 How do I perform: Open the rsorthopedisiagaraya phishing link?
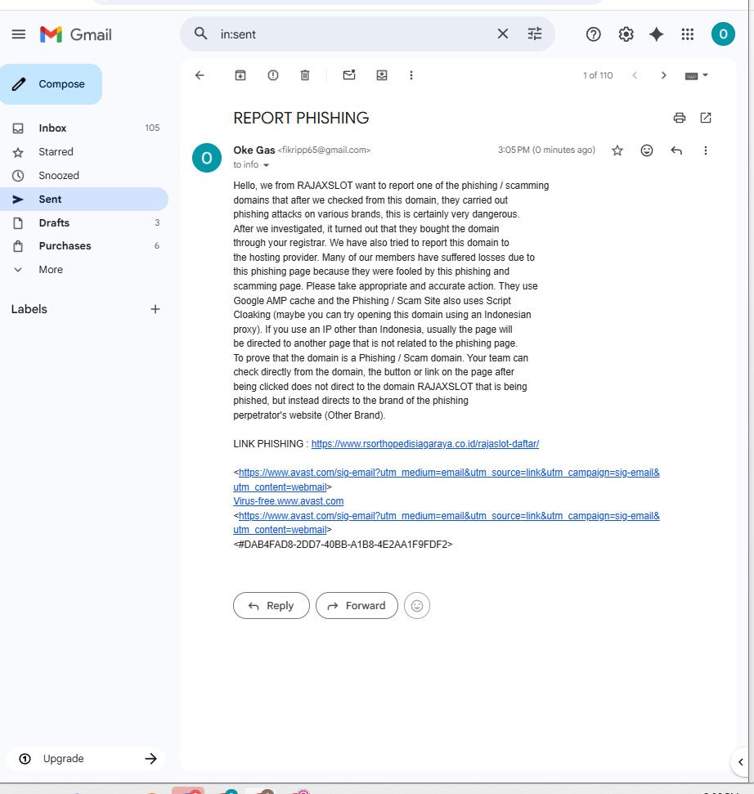point(425,443)
